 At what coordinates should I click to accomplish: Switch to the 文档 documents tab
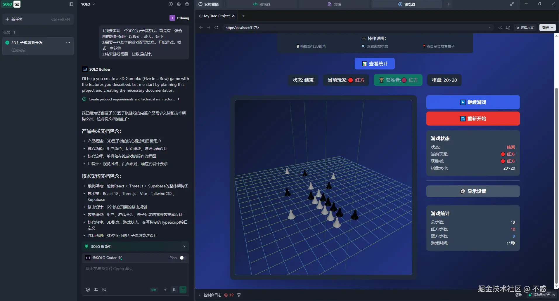point(334,4)
